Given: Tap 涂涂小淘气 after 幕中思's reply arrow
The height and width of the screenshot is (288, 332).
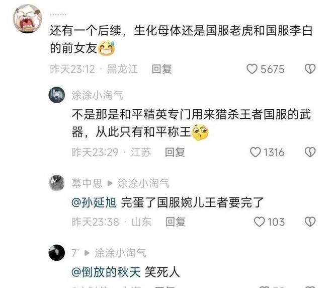Looking at the screenshot, I should pos(143,183).
